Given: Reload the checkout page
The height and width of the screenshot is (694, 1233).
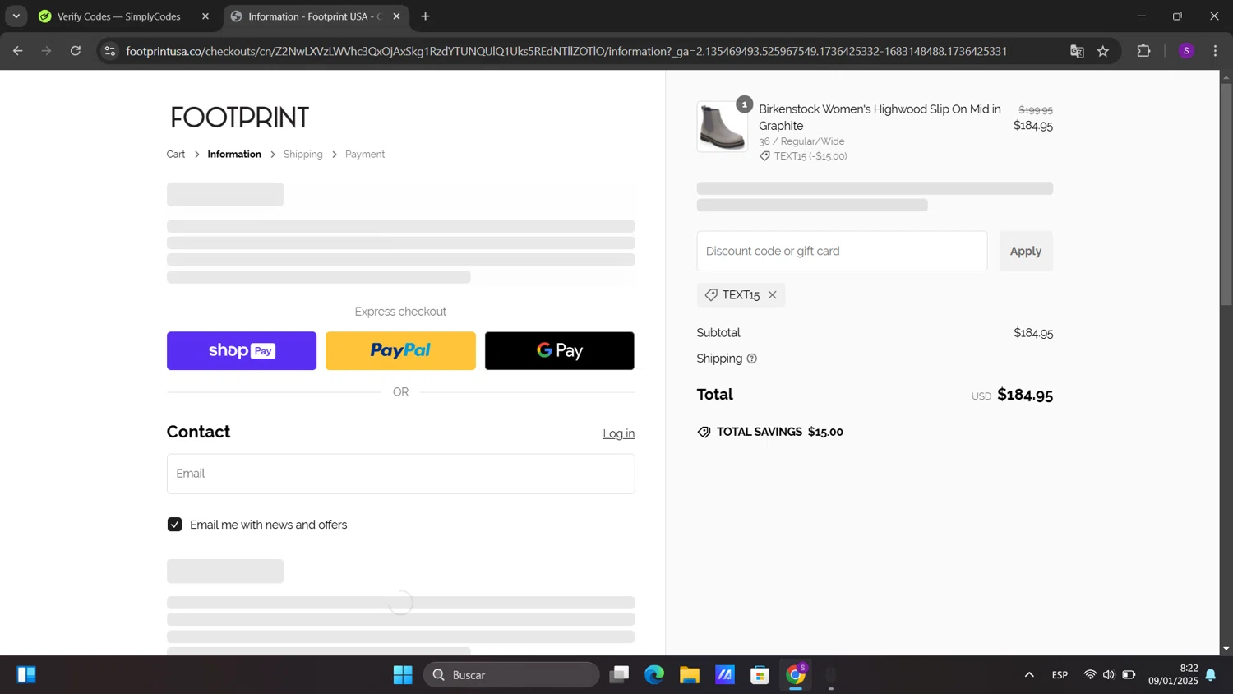Looking at the screenshot, I should [76, 51].
